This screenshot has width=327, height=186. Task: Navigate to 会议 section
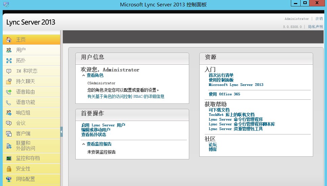point(31,123)
